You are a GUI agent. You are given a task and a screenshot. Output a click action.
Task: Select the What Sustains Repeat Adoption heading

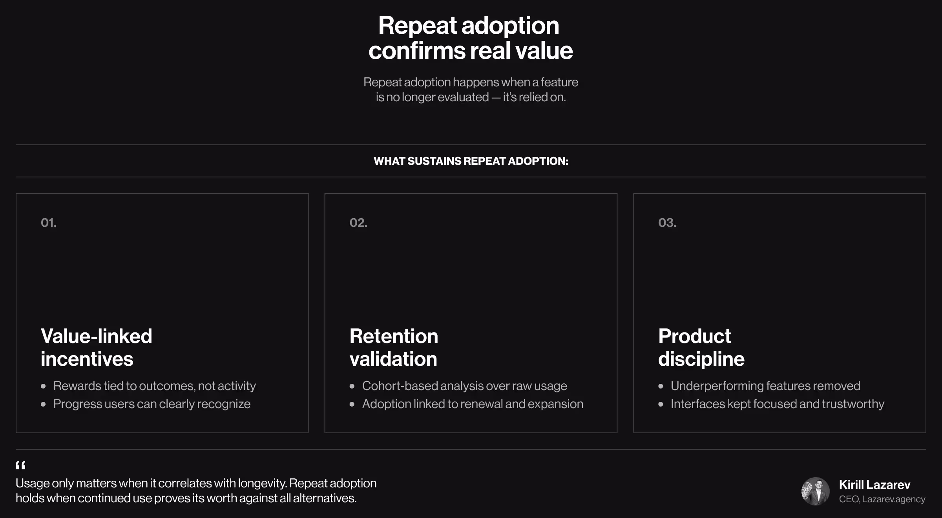471,161
